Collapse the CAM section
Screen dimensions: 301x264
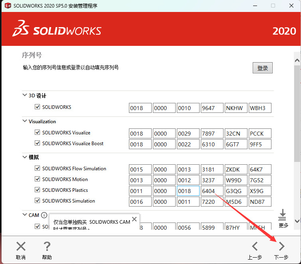[x=25, y=215]
